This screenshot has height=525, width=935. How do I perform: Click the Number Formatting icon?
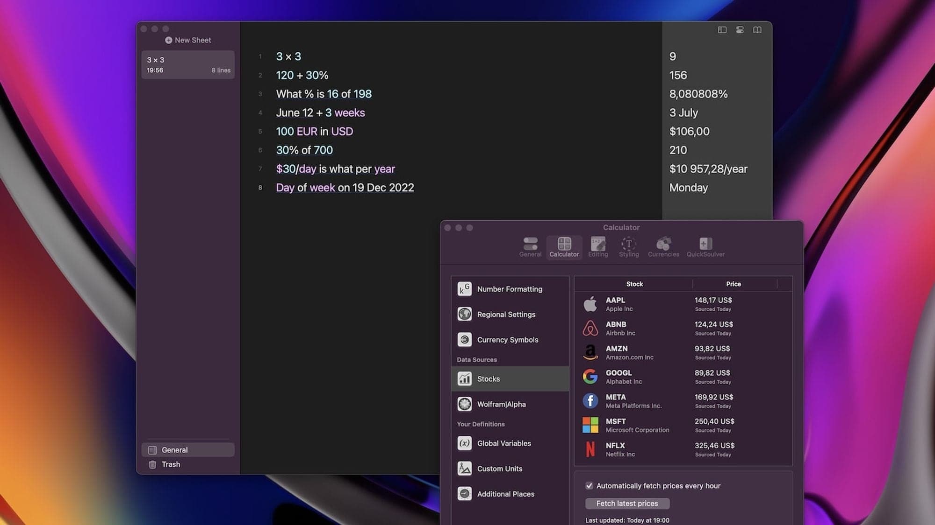464,289
